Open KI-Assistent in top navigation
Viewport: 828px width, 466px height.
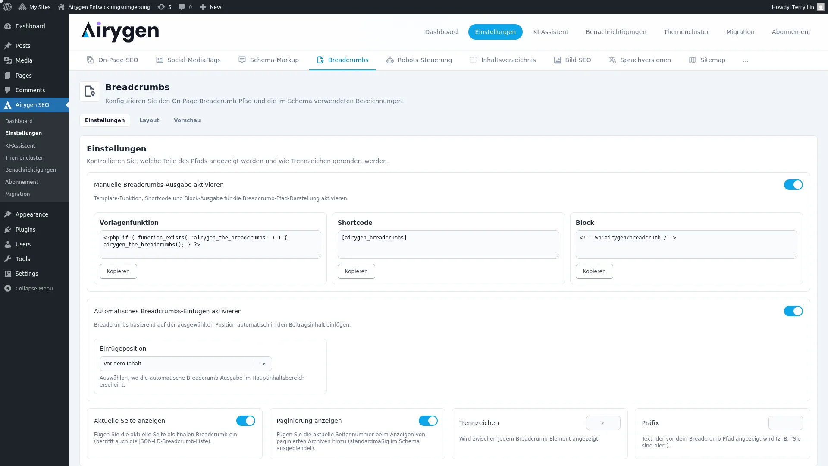click(551, 32)
